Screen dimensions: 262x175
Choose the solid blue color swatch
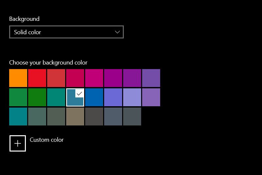[94, 97]
